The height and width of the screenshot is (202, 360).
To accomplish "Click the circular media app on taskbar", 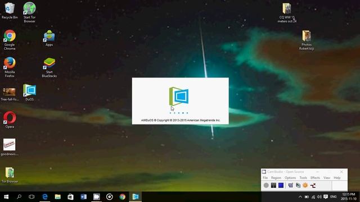I will click(110, 197).
